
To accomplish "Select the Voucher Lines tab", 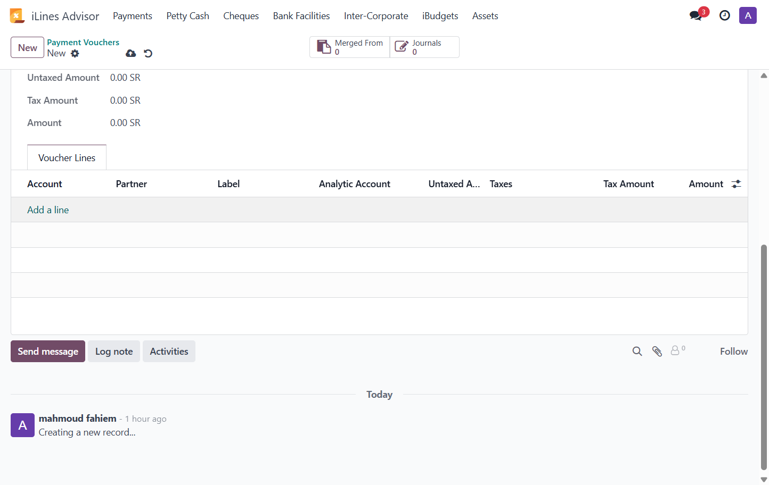I will tap(67, 158).
